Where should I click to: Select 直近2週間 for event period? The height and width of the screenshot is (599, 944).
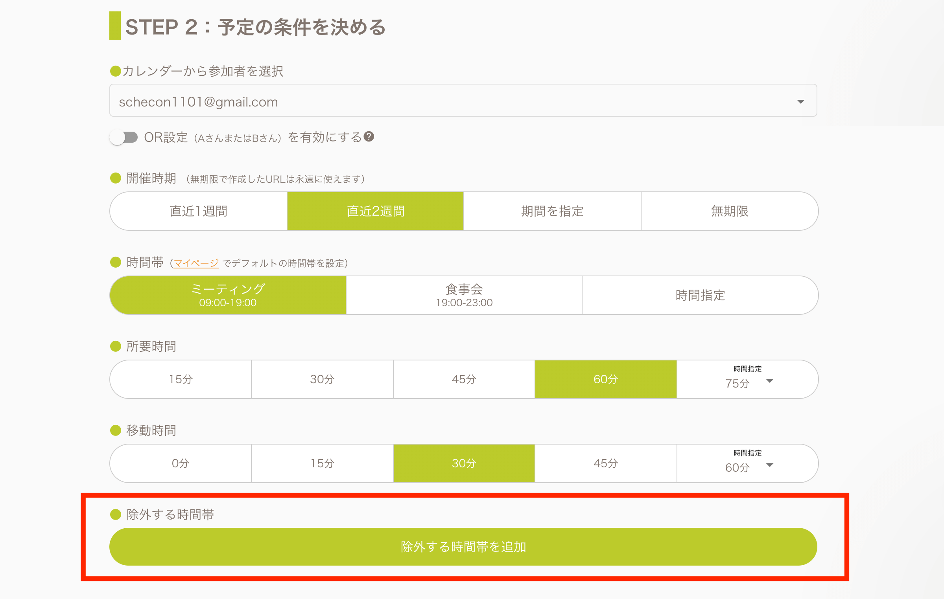click(x=375, y=211)
